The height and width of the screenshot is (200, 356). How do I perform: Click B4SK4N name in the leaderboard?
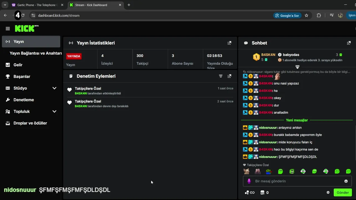pos(268,55)
